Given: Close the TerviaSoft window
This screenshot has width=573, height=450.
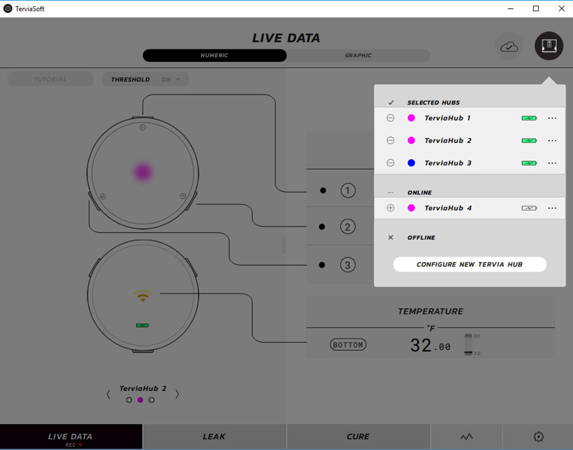Looking at the screenshot, I should [x=562, y=8].
